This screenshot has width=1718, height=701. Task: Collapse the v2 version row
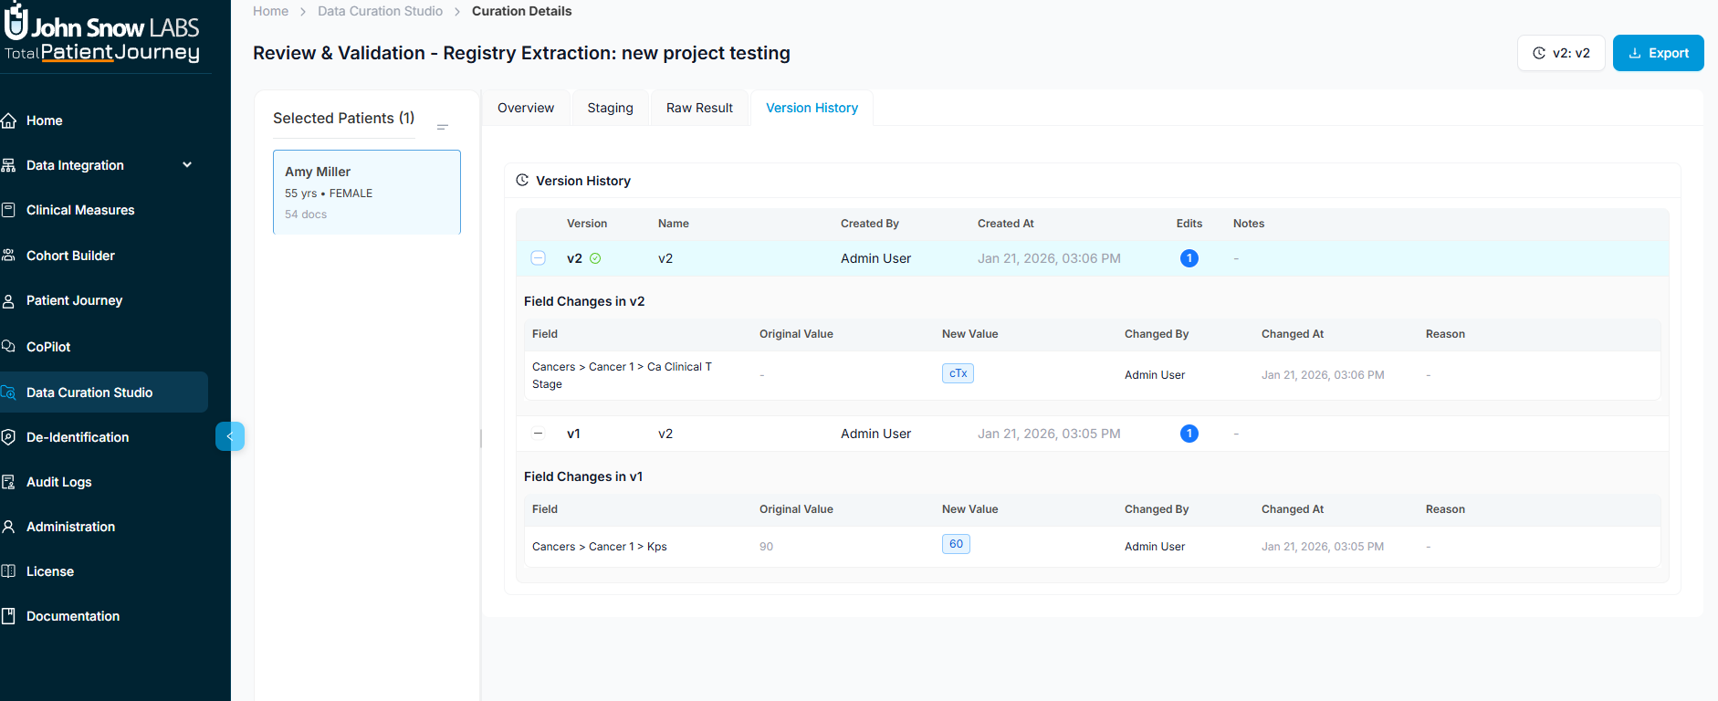click(x=539, y=258)
